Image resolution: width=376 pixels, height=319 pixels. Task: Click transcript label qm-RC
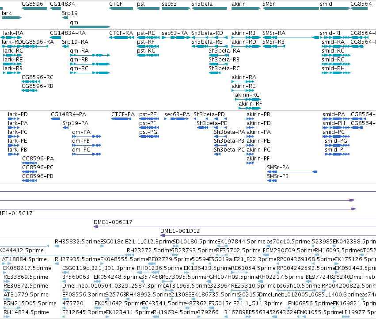(79, 69)
